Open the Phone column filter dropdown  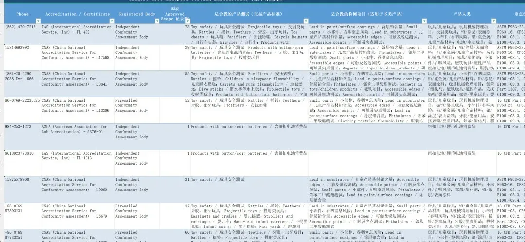click(38, 21)
